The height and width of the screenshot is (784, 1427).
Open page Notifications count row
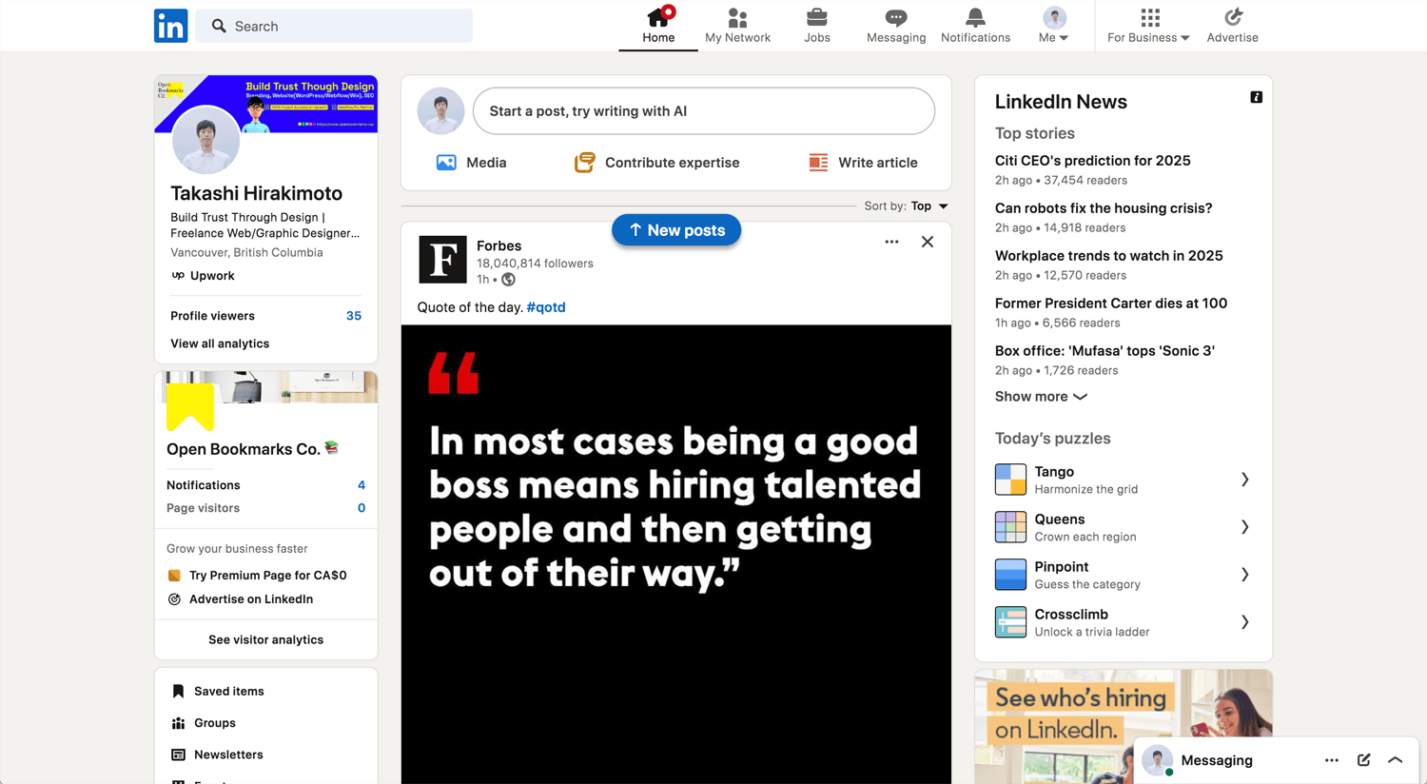(265, 485)
